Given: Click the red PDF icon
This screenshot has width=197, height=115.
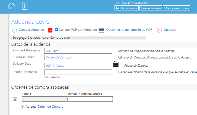Looking at the screenshot, I should 50,30.
